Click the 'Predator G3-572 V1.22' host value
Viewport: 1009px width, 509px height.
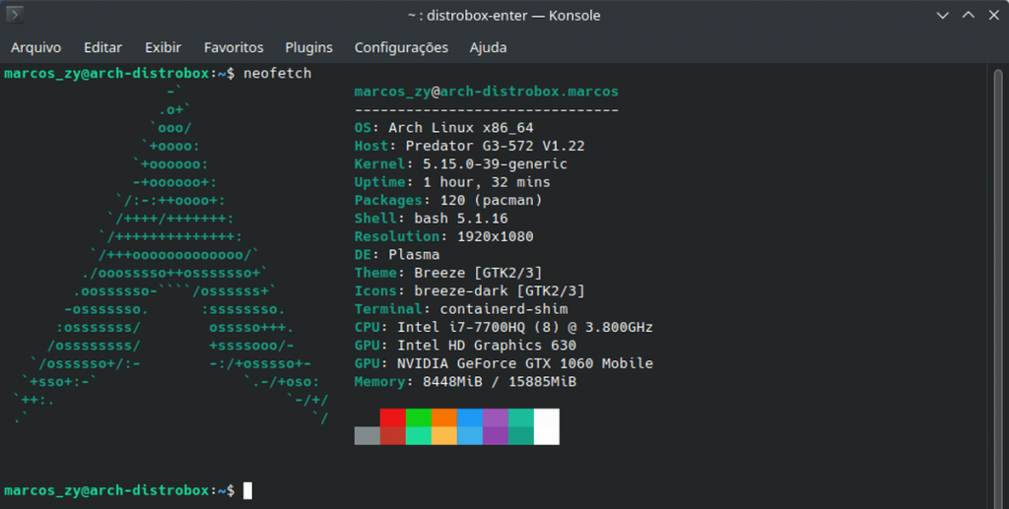coord(495,146)
